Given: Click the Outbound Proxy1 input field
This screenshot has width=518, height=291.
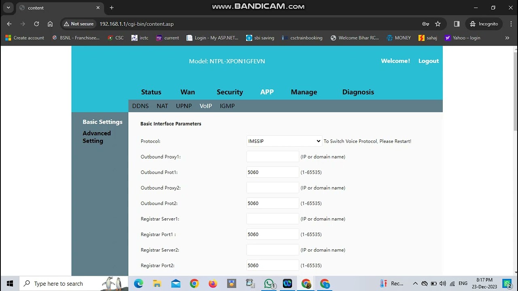Looking at the screenshot, I should point(273,157).
